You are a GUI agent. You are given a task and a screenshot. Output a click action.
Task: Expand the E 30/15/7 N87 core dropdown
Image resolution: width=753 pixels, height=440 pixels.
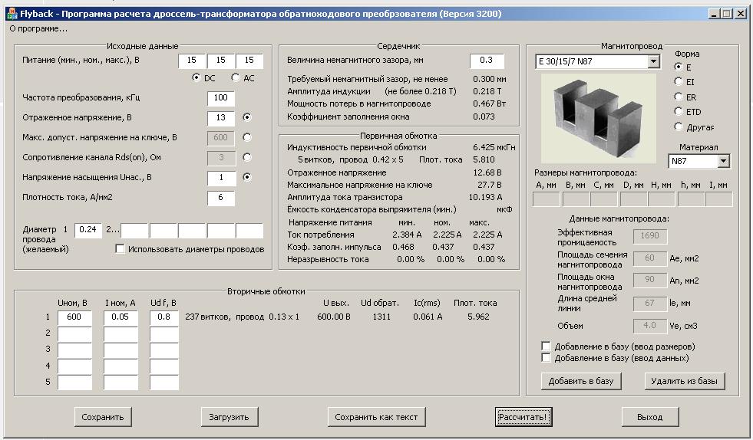tap(653, 62)
